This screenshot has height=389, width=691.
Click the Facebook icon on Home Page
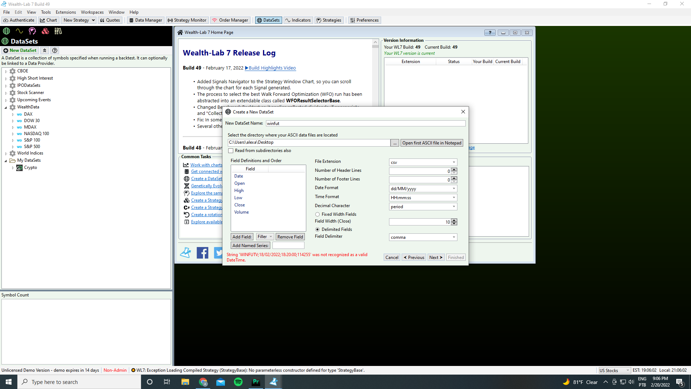[203, 253]
